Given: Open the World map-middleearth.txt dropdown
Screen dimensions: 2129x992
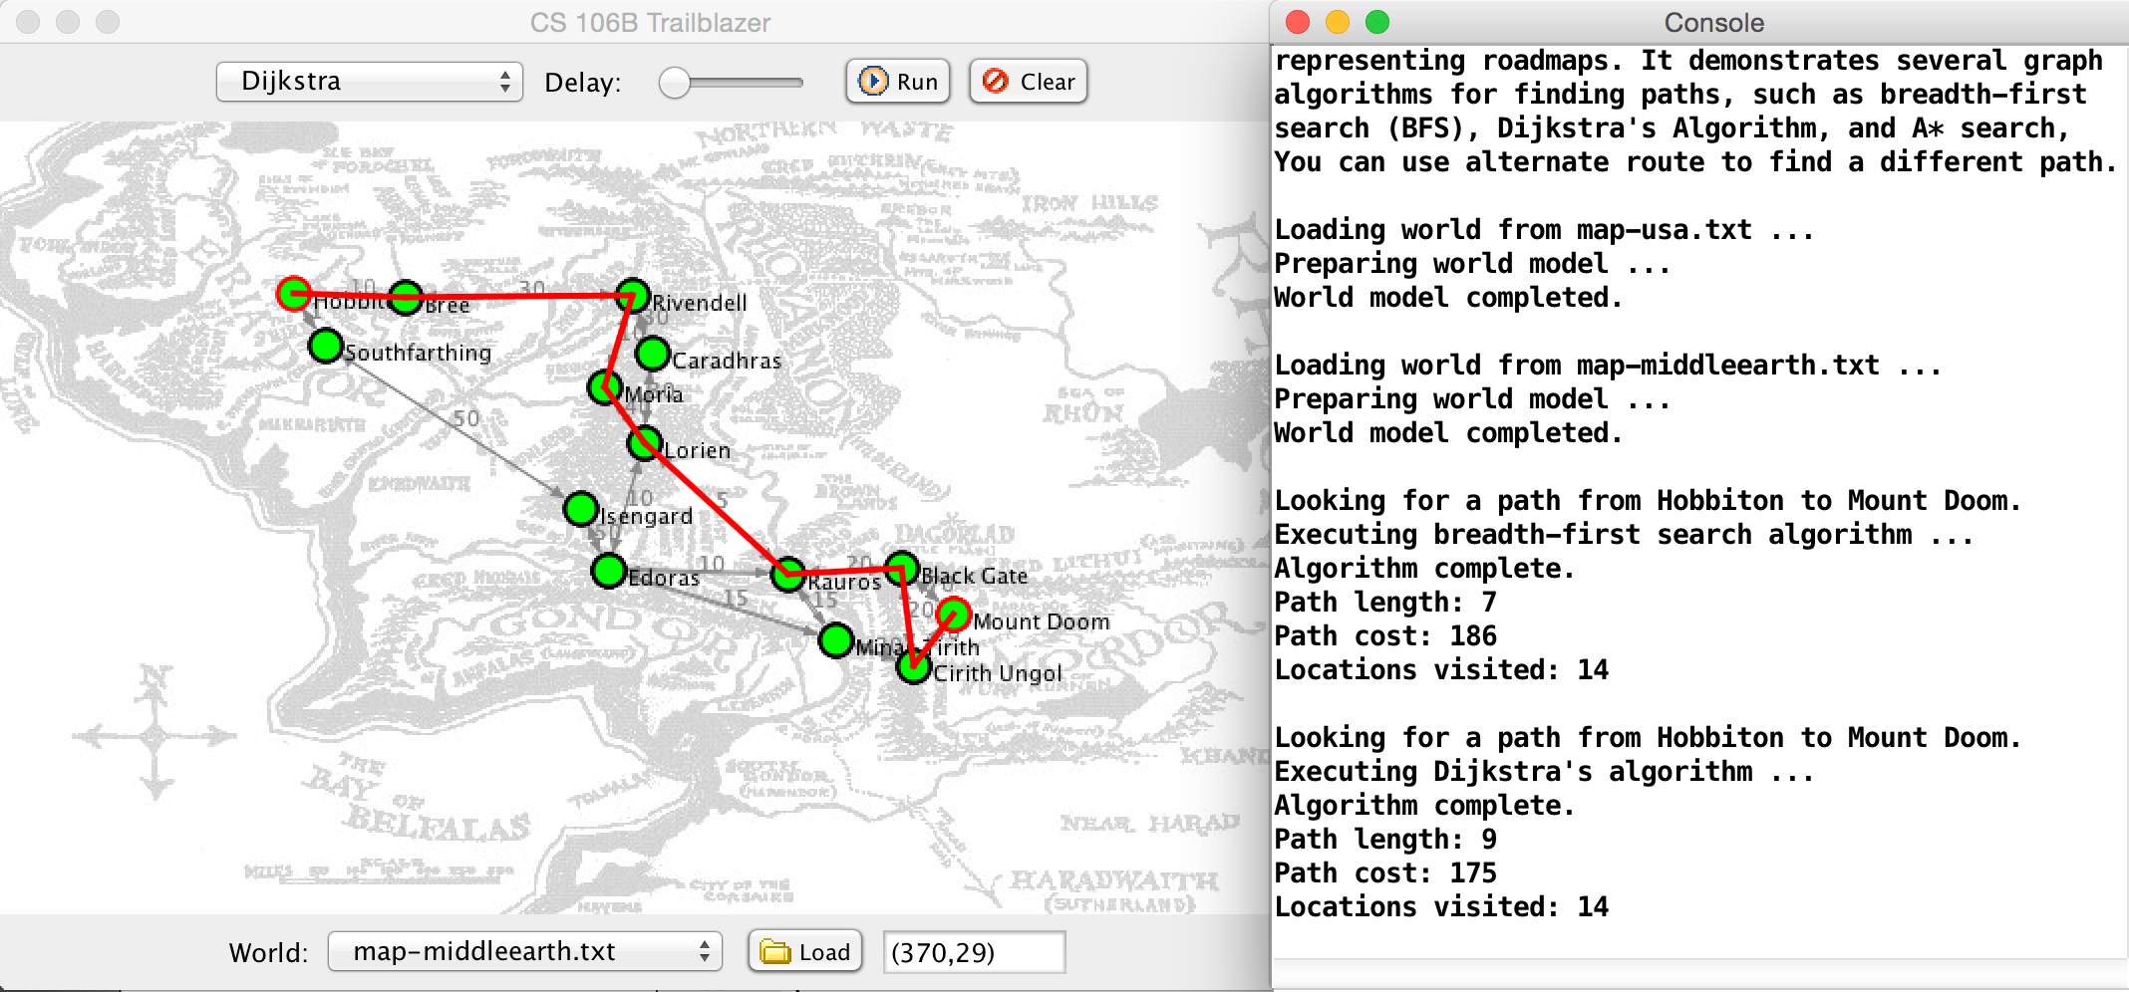Looking at the screenshot, I should (x=525, y=951).
